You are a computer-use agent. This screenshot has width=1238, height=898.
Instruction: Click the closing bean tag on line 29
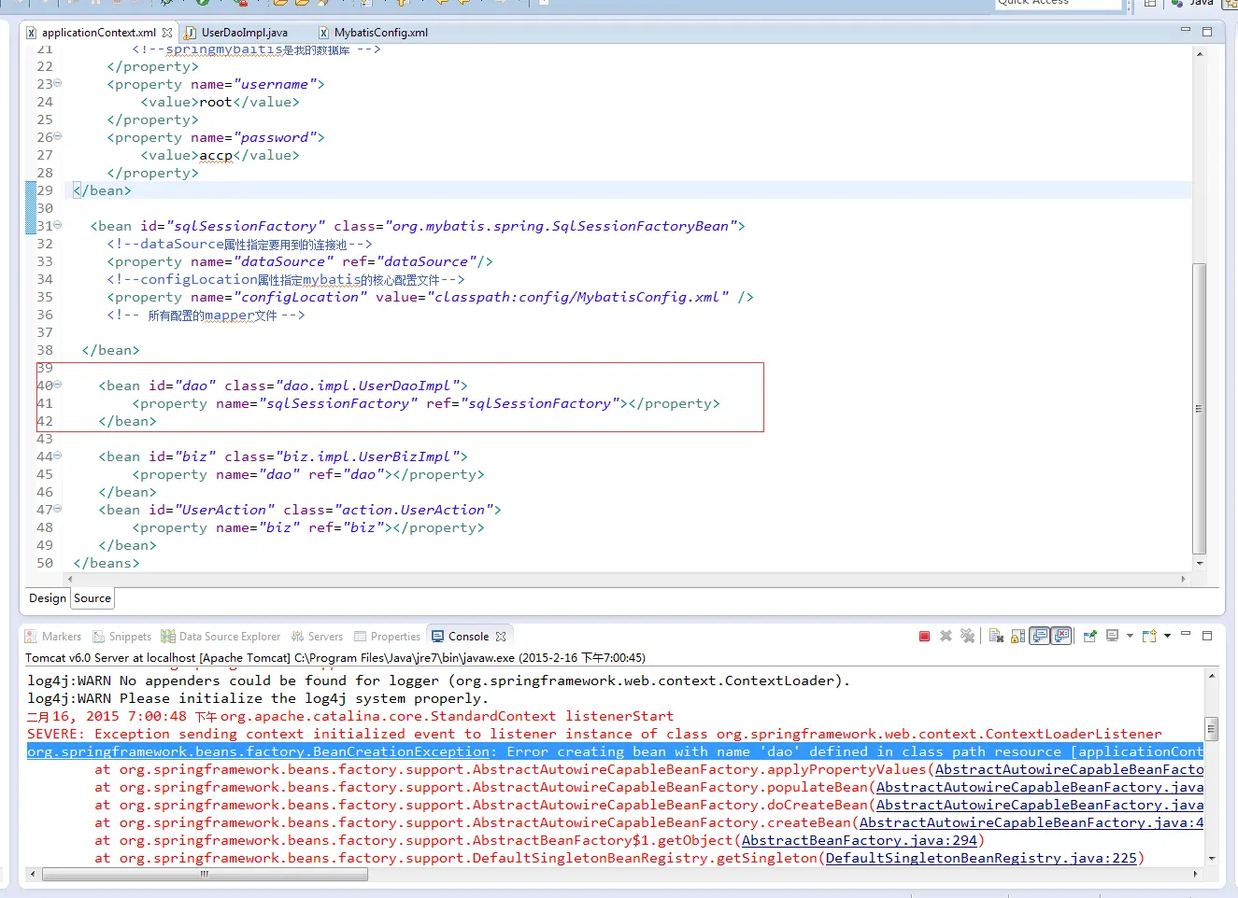point(102,190)
